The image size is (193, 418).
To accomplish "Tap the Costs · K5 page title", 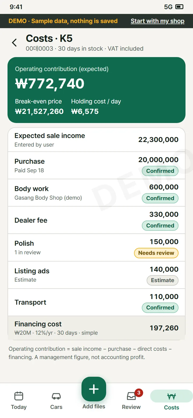I will [x=49, y=38].
